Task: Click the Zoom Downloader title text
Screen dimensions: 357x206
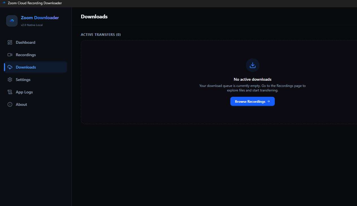Action: click(40, 17)
